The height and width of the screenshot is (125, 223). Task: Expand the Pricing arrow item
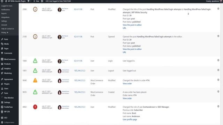pyautogui.click(x=5, y=32)
